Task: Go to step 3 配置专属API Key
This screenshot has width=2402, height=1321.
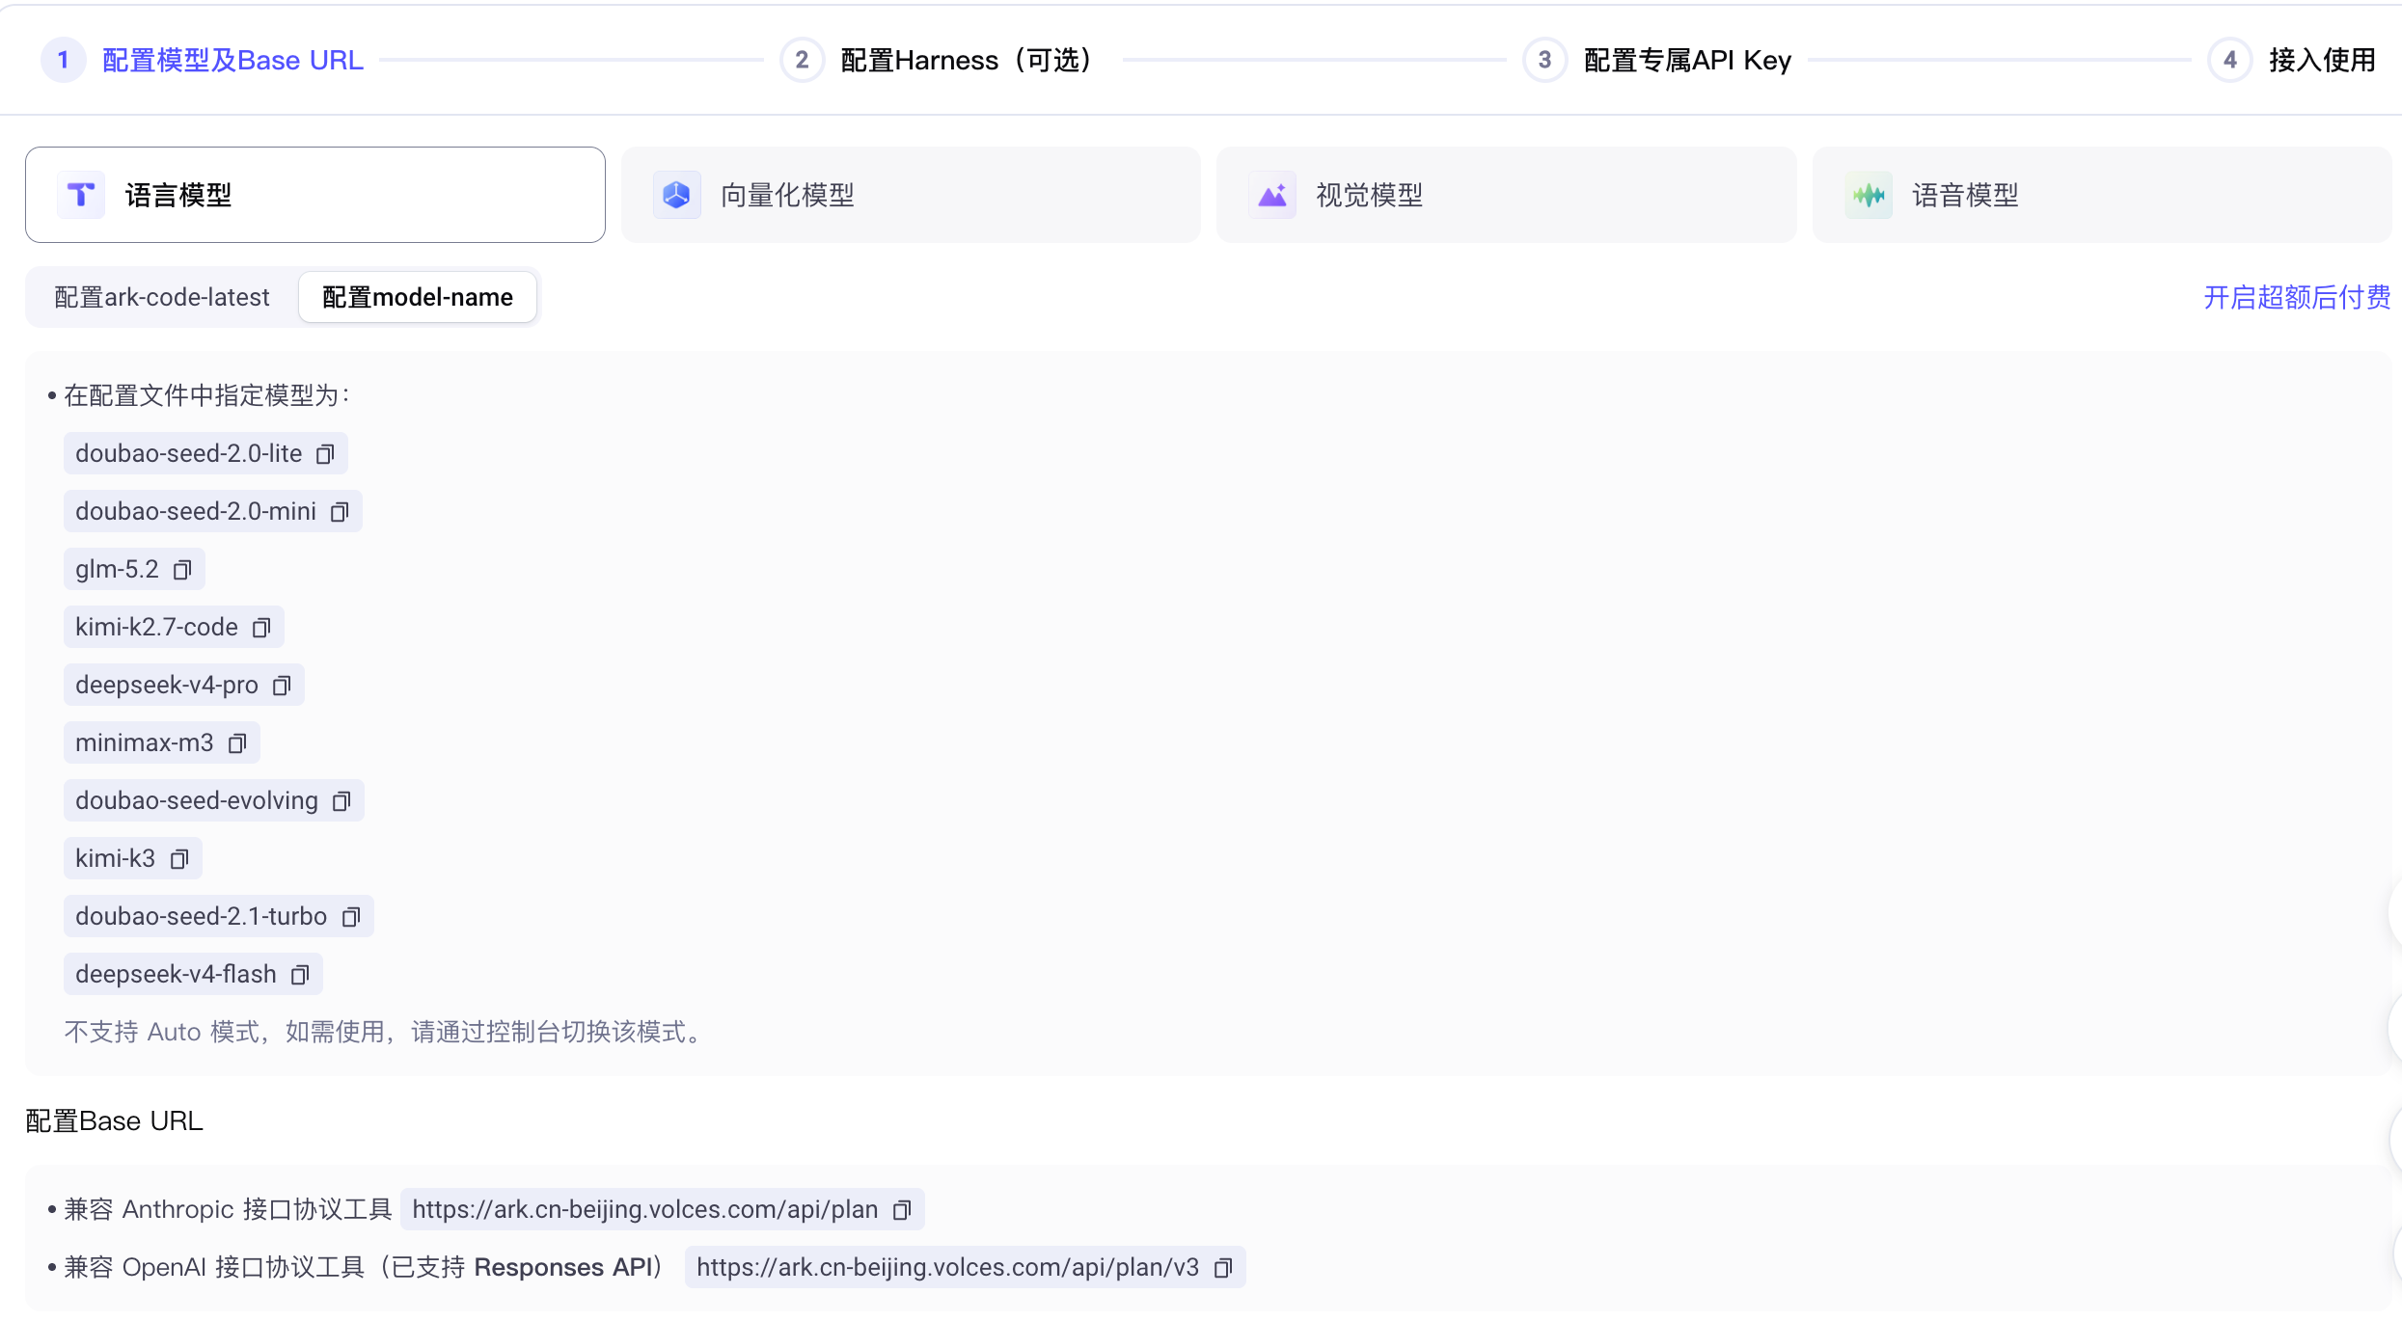Action: click(1657, 60)
